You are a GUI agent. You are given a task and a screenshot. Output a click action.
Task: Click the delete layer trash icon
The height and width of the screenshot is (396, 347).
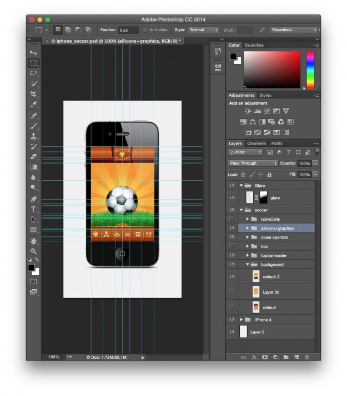[x=307, y=357]
